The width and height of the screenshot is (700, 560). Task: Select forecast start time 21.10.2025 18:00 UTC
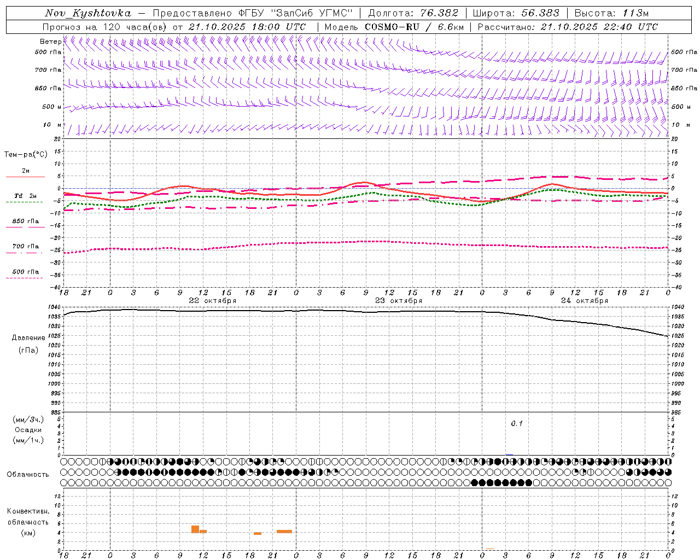[247, 27]
